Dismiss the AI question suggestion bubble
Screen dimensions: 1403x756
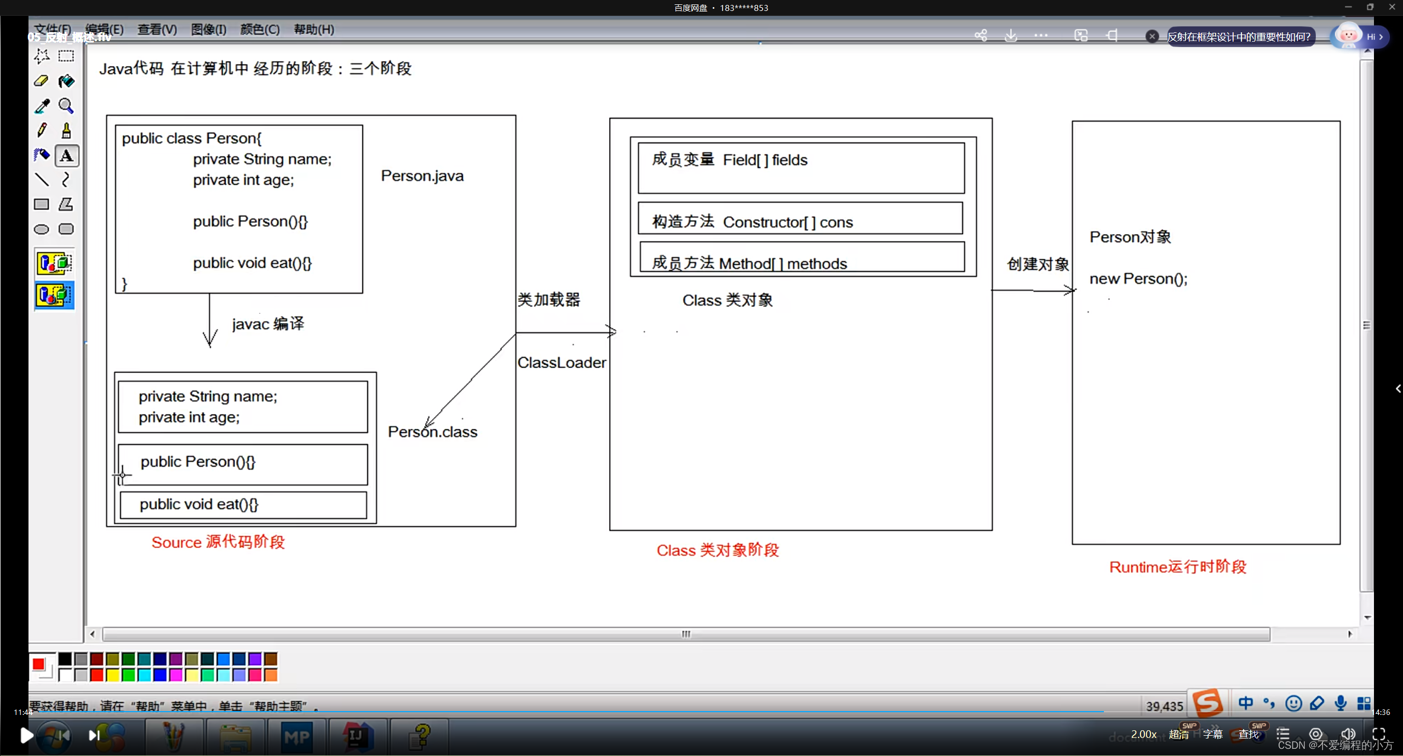coord(1152,37)
